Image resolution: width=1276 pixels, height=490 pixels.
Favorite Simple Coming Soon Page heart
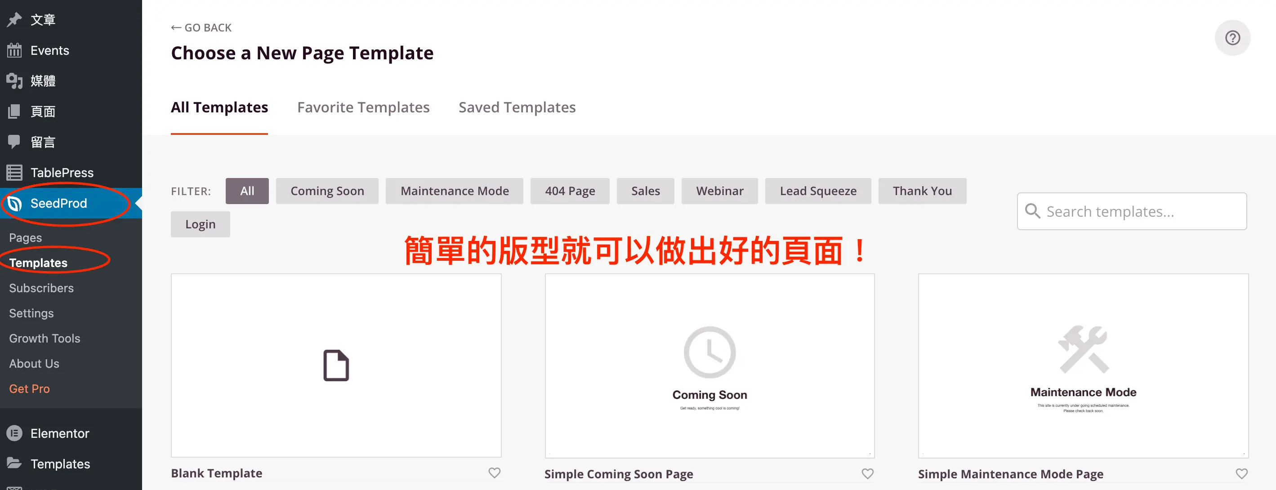(867, 474)
